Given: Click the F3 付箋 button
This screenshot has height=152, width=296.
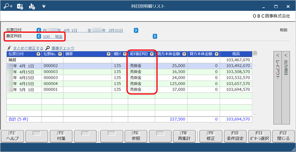Looking at the screenshot, I should pyautogui.click(x=61, y=136).
